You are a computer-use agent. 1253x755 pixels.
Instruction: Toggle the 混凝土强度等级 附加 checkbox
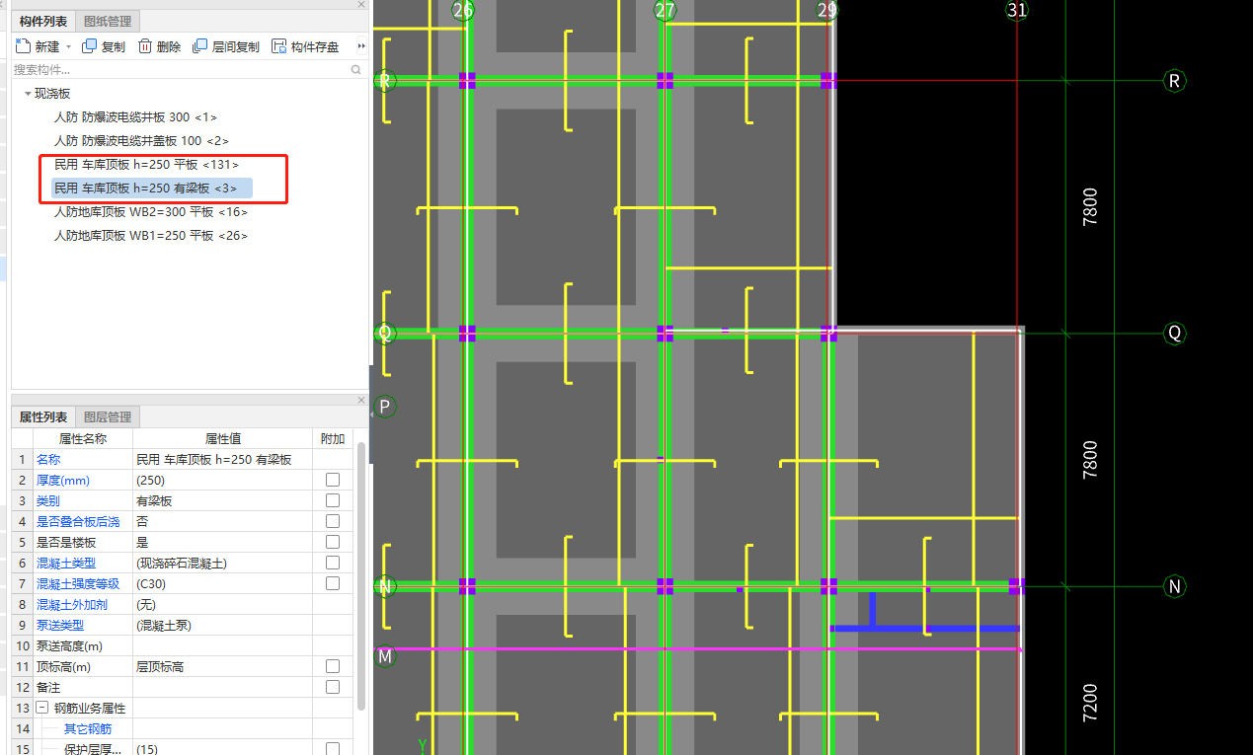333,583
